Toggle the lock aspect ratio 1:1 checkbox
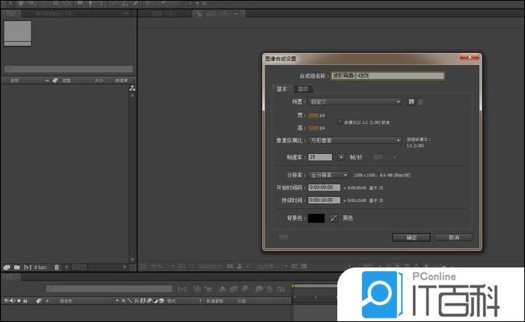The width and height of the screenshot is (525, 322). (x=340, y=121)
